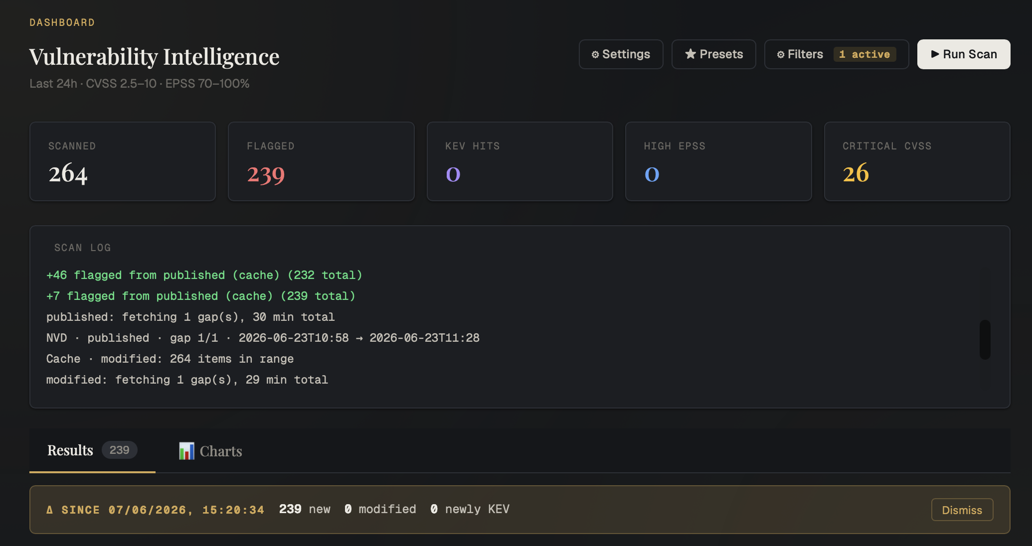The image size is (1032, 546).
Task: Click the 'NVD · published · gap 1/1' log line
Action: 263,338
